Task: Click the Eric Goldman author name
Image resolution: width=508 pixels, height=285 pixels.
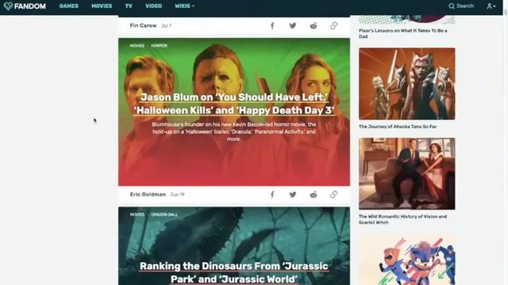Action: pyautogui.click(x=148, y=195)
